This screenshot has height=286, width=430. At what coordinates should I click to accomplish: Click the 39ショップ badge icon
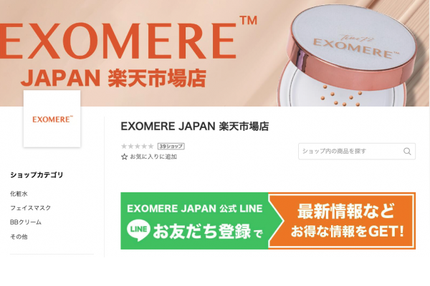[x=171, y=147]
